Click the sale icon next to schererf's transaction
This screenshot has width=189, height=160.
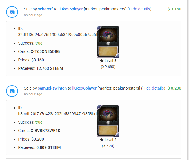(x=12, y=12)
